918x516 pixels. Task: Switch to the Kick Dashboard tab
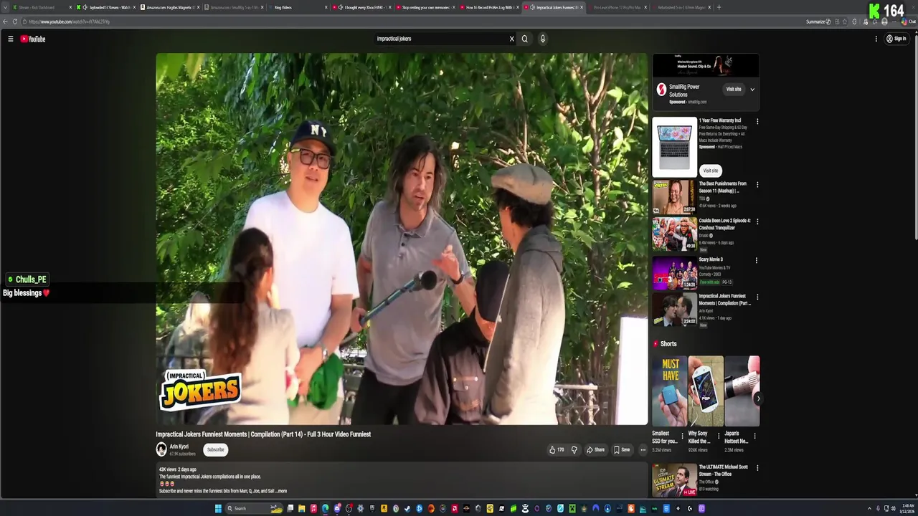pyautogui.click(x=41, y=7)
